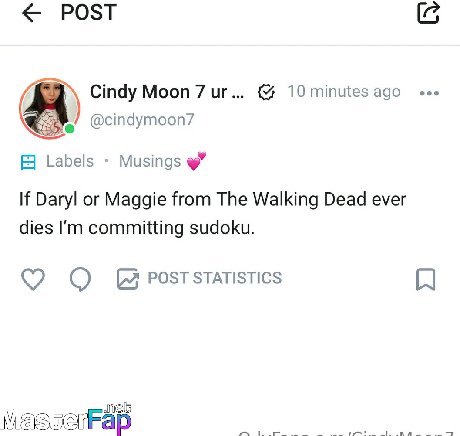Go back using the left arrow

[32, 13]
